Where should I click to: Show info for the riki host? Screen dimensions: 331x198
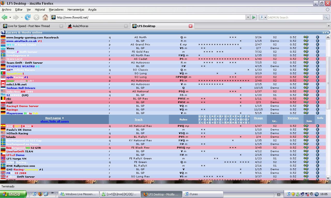(317, 99)
